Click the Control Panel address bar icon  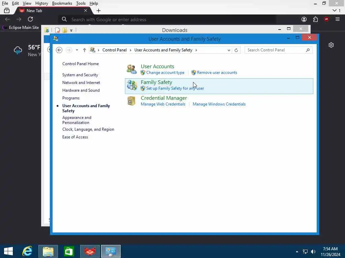click(x=93, y=50)
